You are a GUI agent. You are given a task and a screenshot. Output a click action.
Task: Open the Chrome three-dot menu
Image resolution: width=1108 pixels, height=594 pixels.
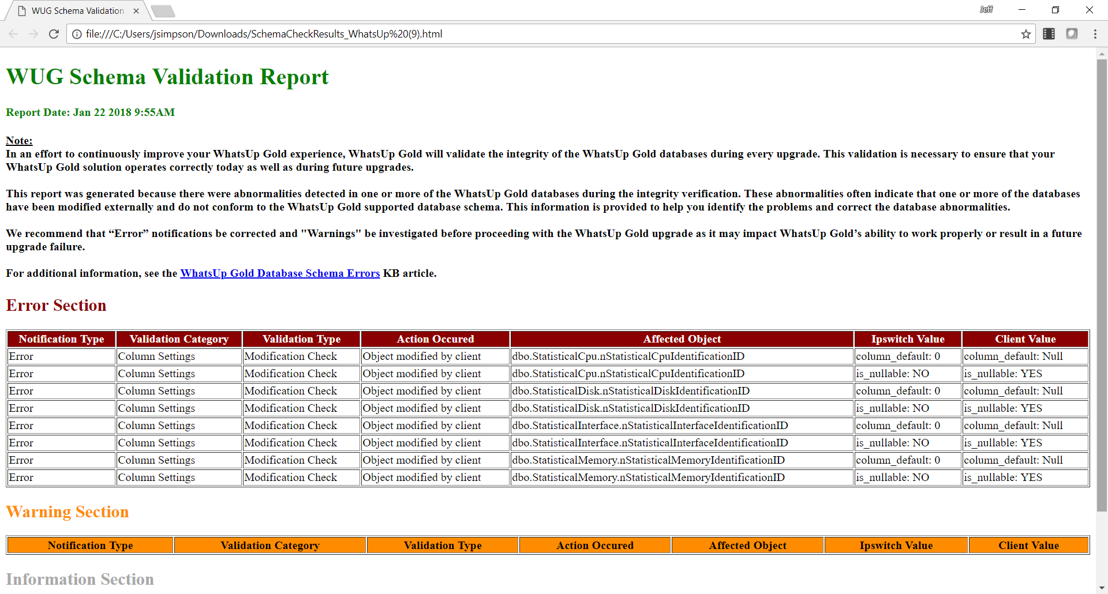pyautogui.click(x=1095, y=34)
